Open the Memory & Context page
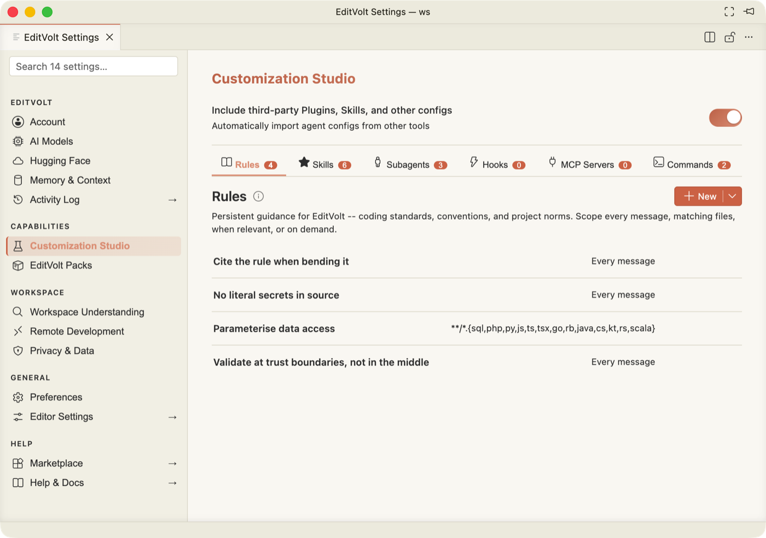Viewport: 766px width, 538px height. pyautogui.click(x=94, y=180)
